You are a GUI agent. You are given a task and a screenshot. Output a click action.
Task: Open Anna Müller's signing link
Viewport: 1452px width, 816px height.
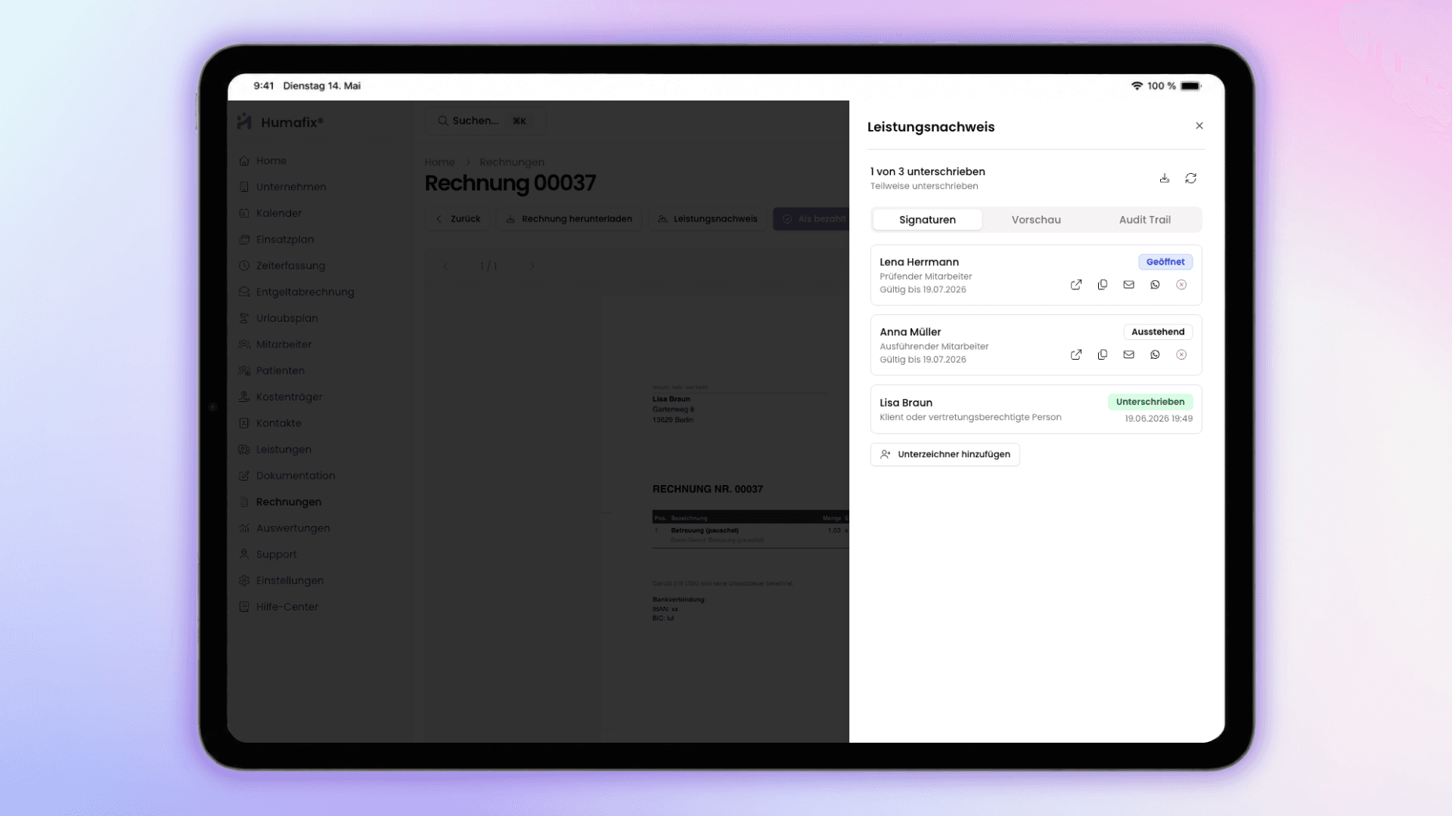point(1076,354)
